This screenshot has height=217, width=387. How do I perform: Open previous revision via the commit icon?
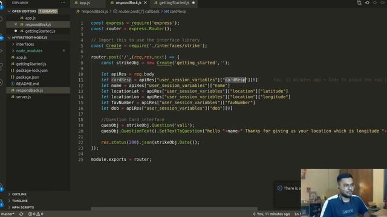367,2
